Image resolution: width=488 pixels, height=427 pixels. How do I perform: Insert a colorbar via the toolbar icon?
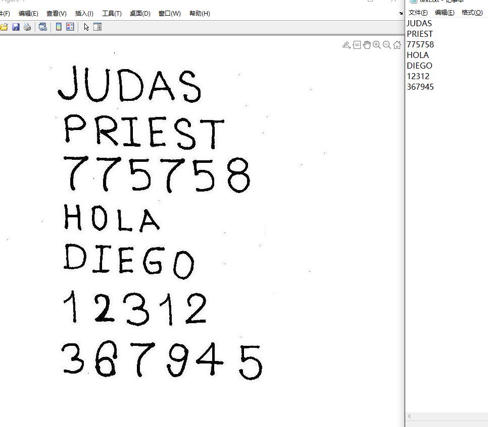tap(59, 27)
